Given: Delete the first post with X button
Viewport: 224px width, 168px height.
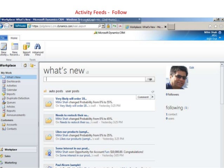Looking at the screenshot, I should click(152, 97).
